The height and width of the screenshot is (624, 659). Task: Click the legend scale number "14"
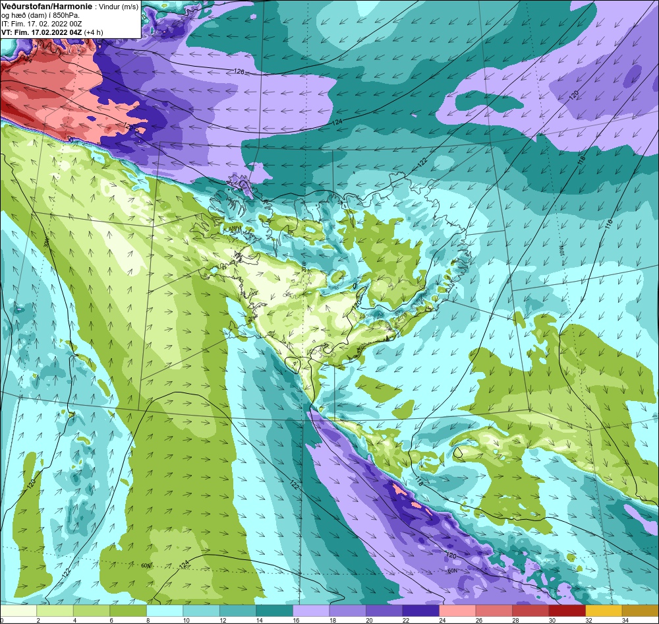pyautogui.click(x=259, y=620)
